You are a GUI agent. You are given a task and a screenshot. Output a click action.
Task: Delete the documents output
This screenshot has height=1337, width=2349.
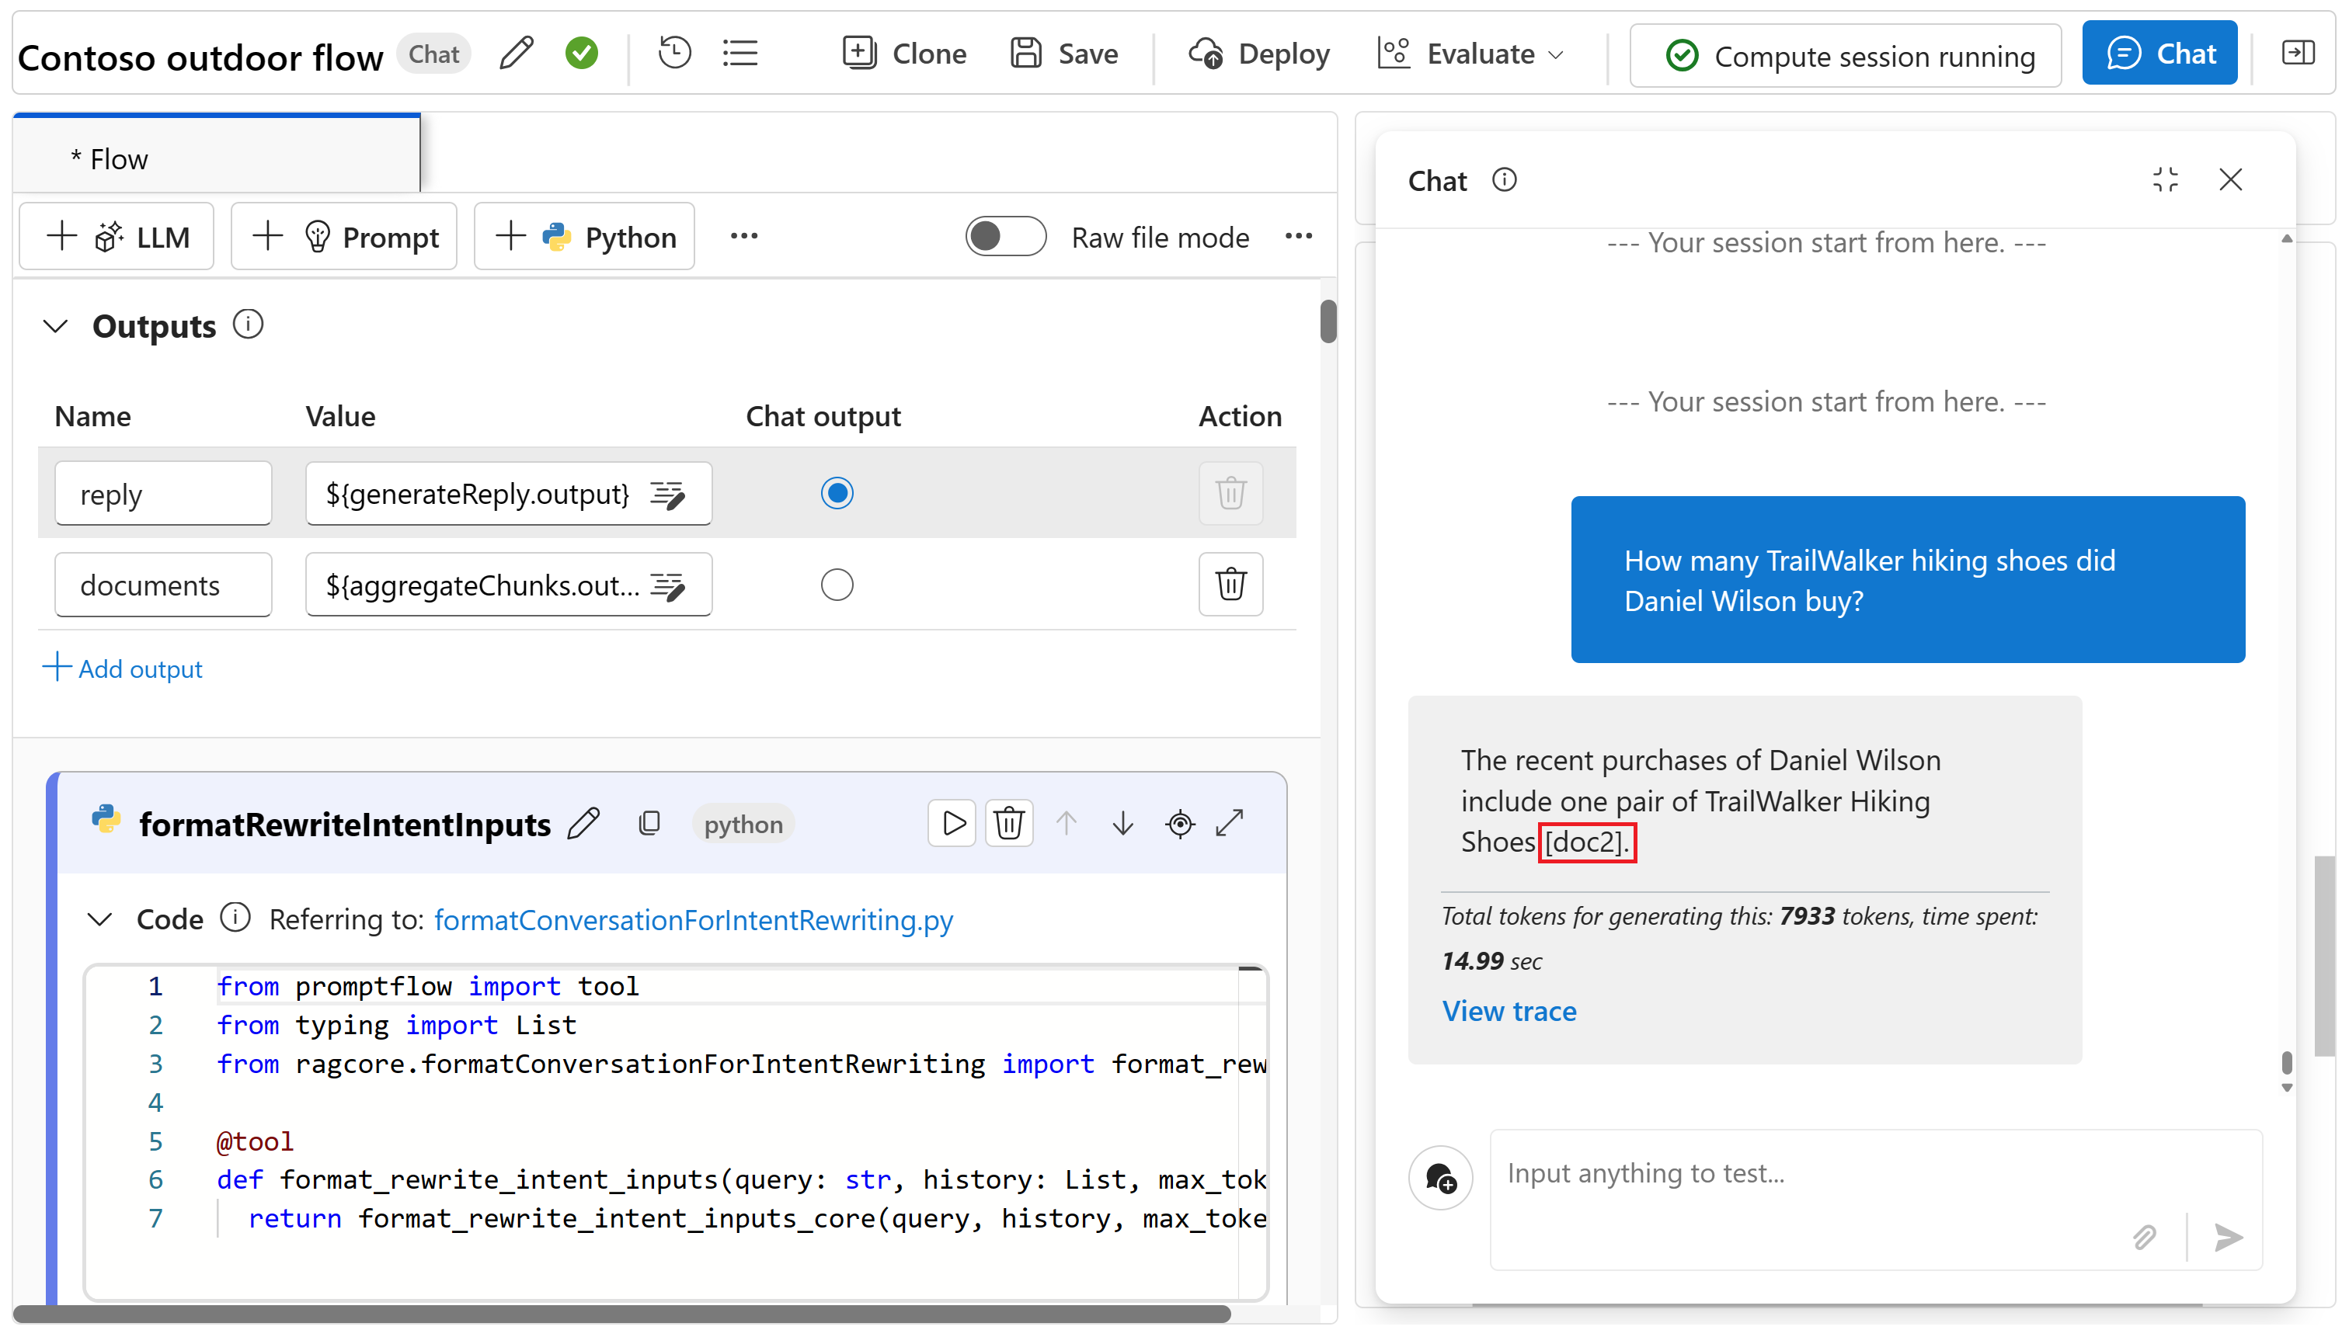pyautogui.click(x=1230, y=584)
